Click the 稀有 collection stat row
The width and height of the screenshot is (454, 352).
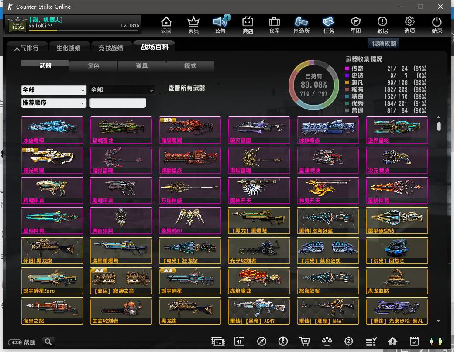click(385, 89)
